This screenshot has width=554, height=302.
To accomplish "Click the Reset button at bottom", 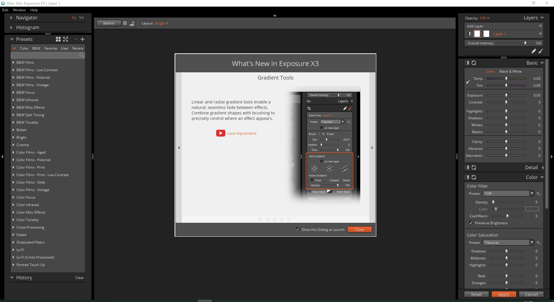I will click(x=476, y=294).
